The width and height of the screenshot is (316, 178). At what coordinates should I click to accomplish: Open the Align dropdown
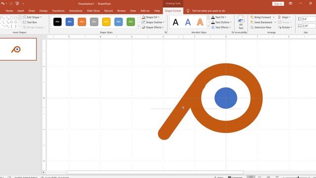point(284,17)
